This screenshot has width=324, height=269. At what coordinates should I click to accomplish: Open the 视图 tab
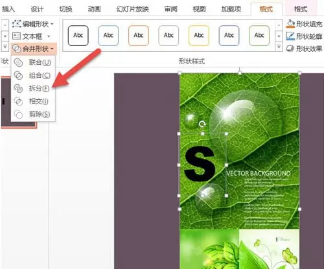point(199,9)
